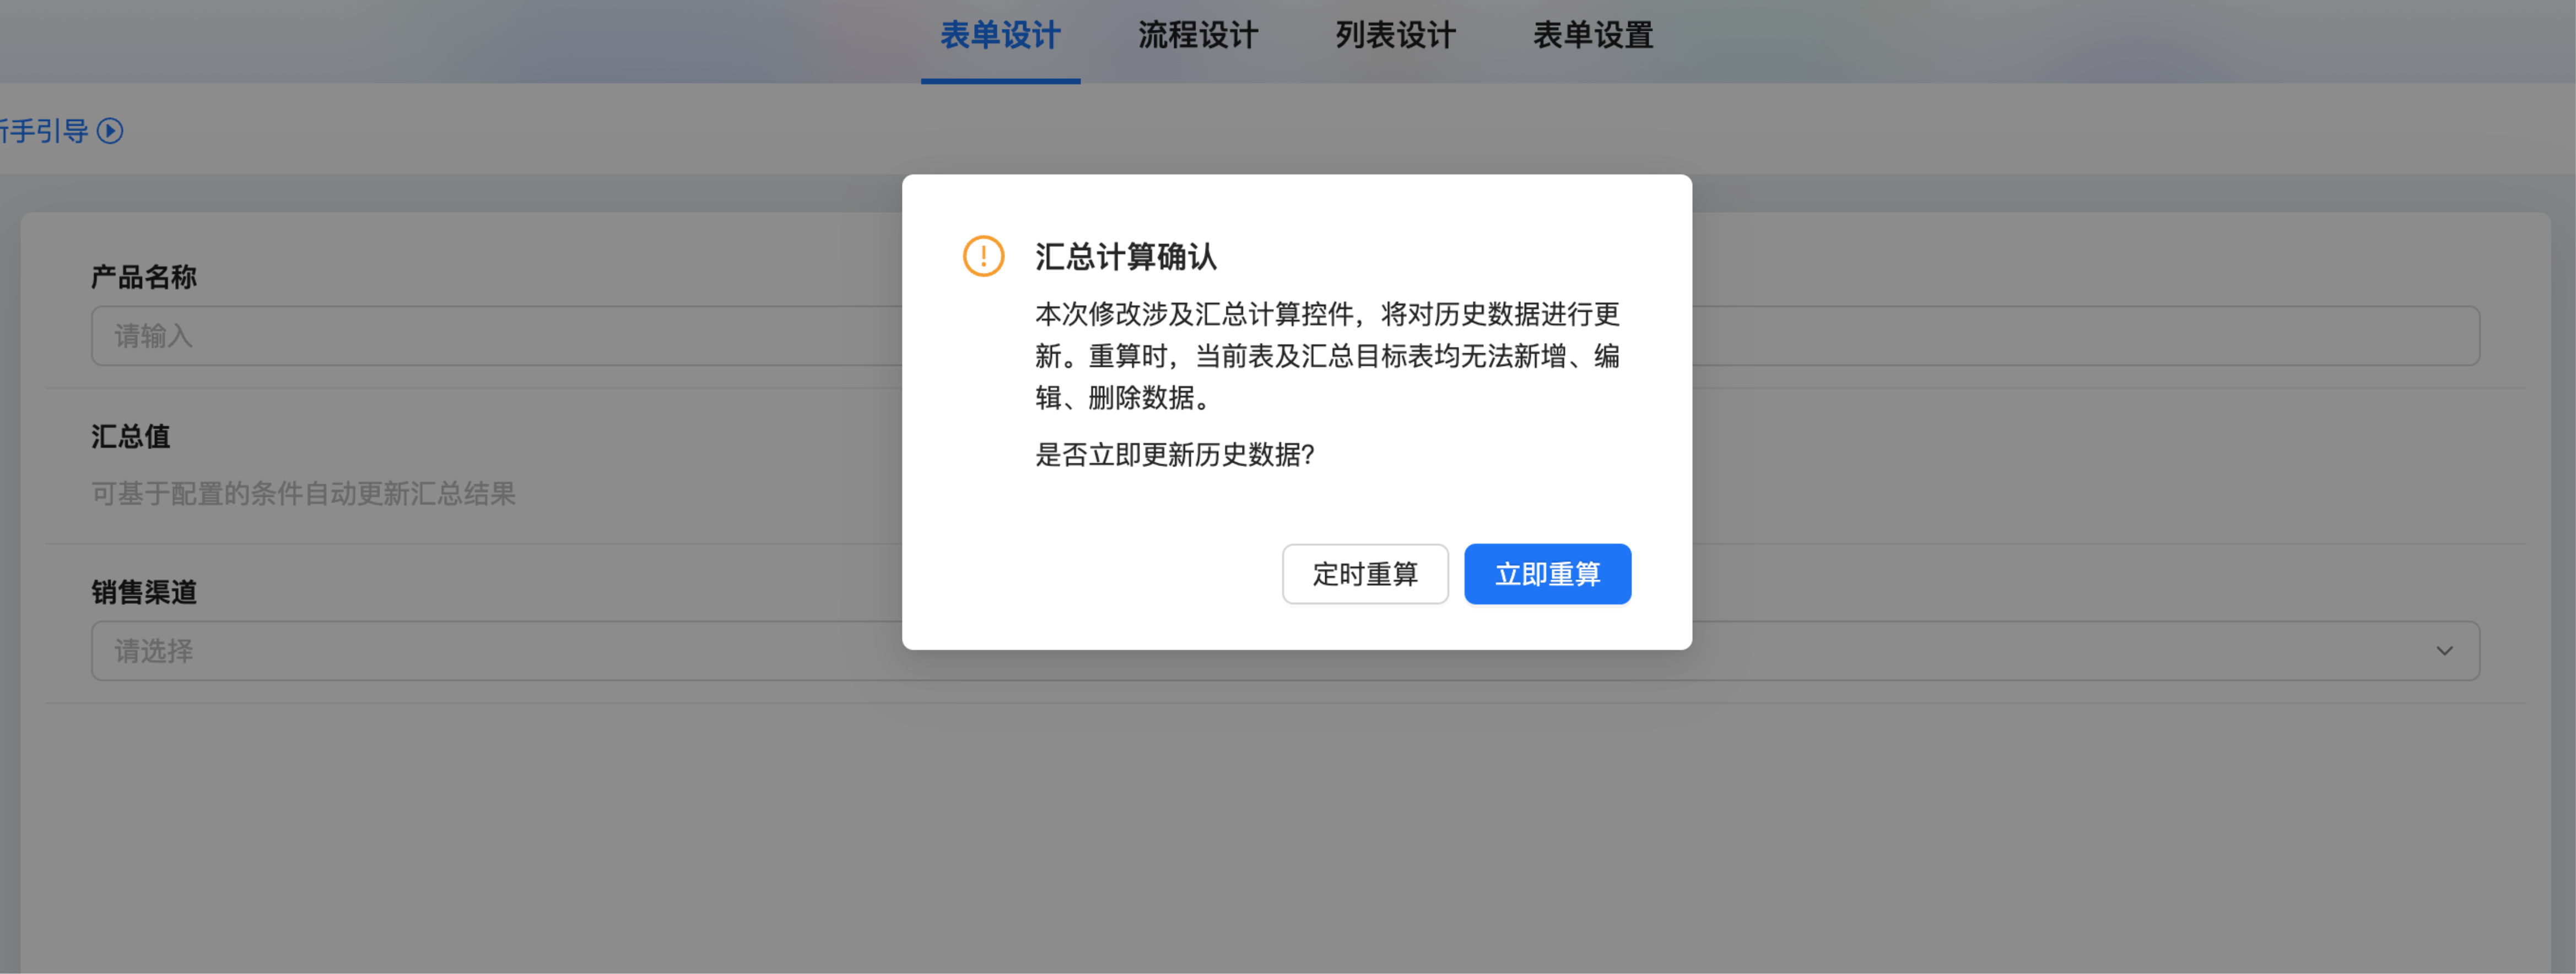The height and width of the screenshot is (974, 2576).
Task: Confirm with the 立即重算 button
Action: click(x=1547, y=574)
